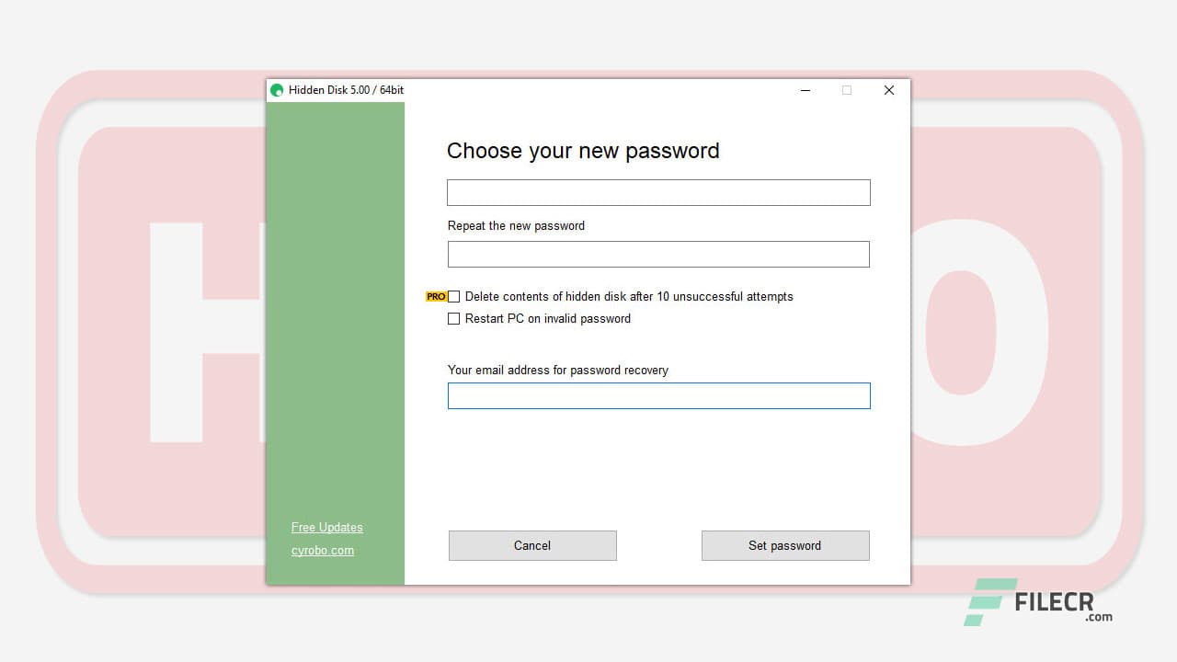Click the repeat new password field
The image size is (1177, 662).
658,255
